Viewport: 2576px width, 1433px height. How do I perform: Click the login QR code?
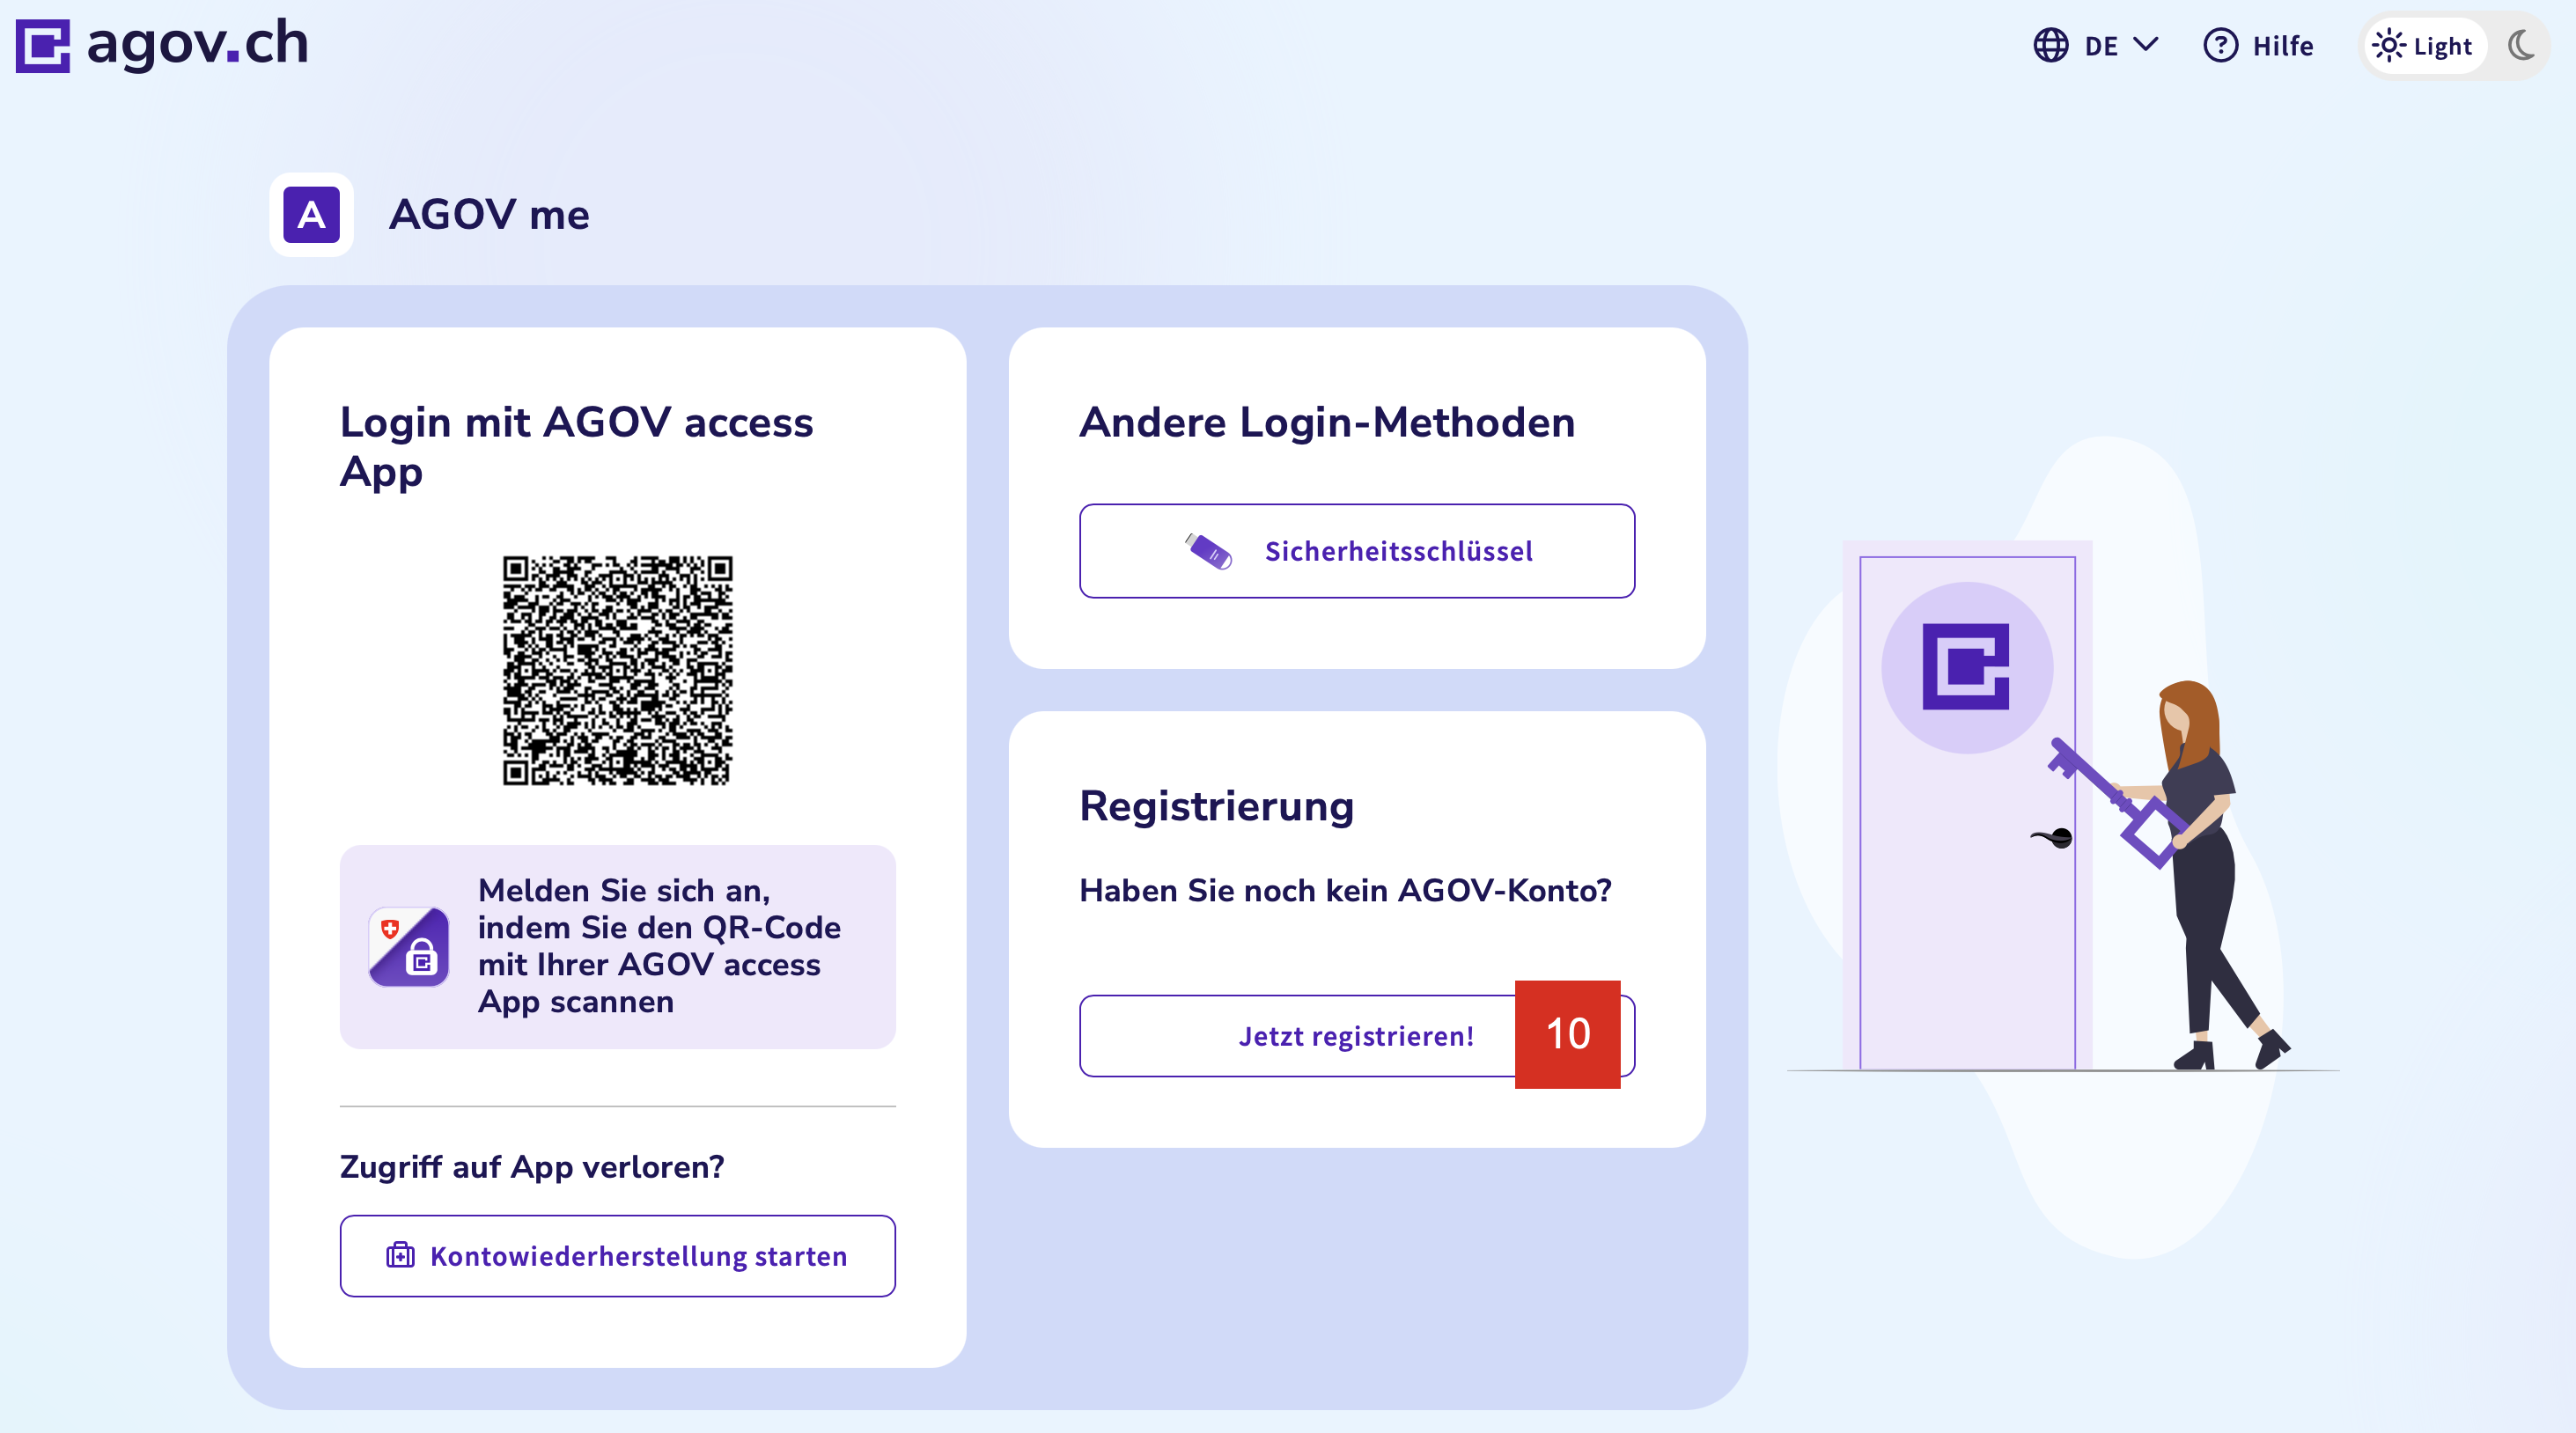(x=617, y=670)
